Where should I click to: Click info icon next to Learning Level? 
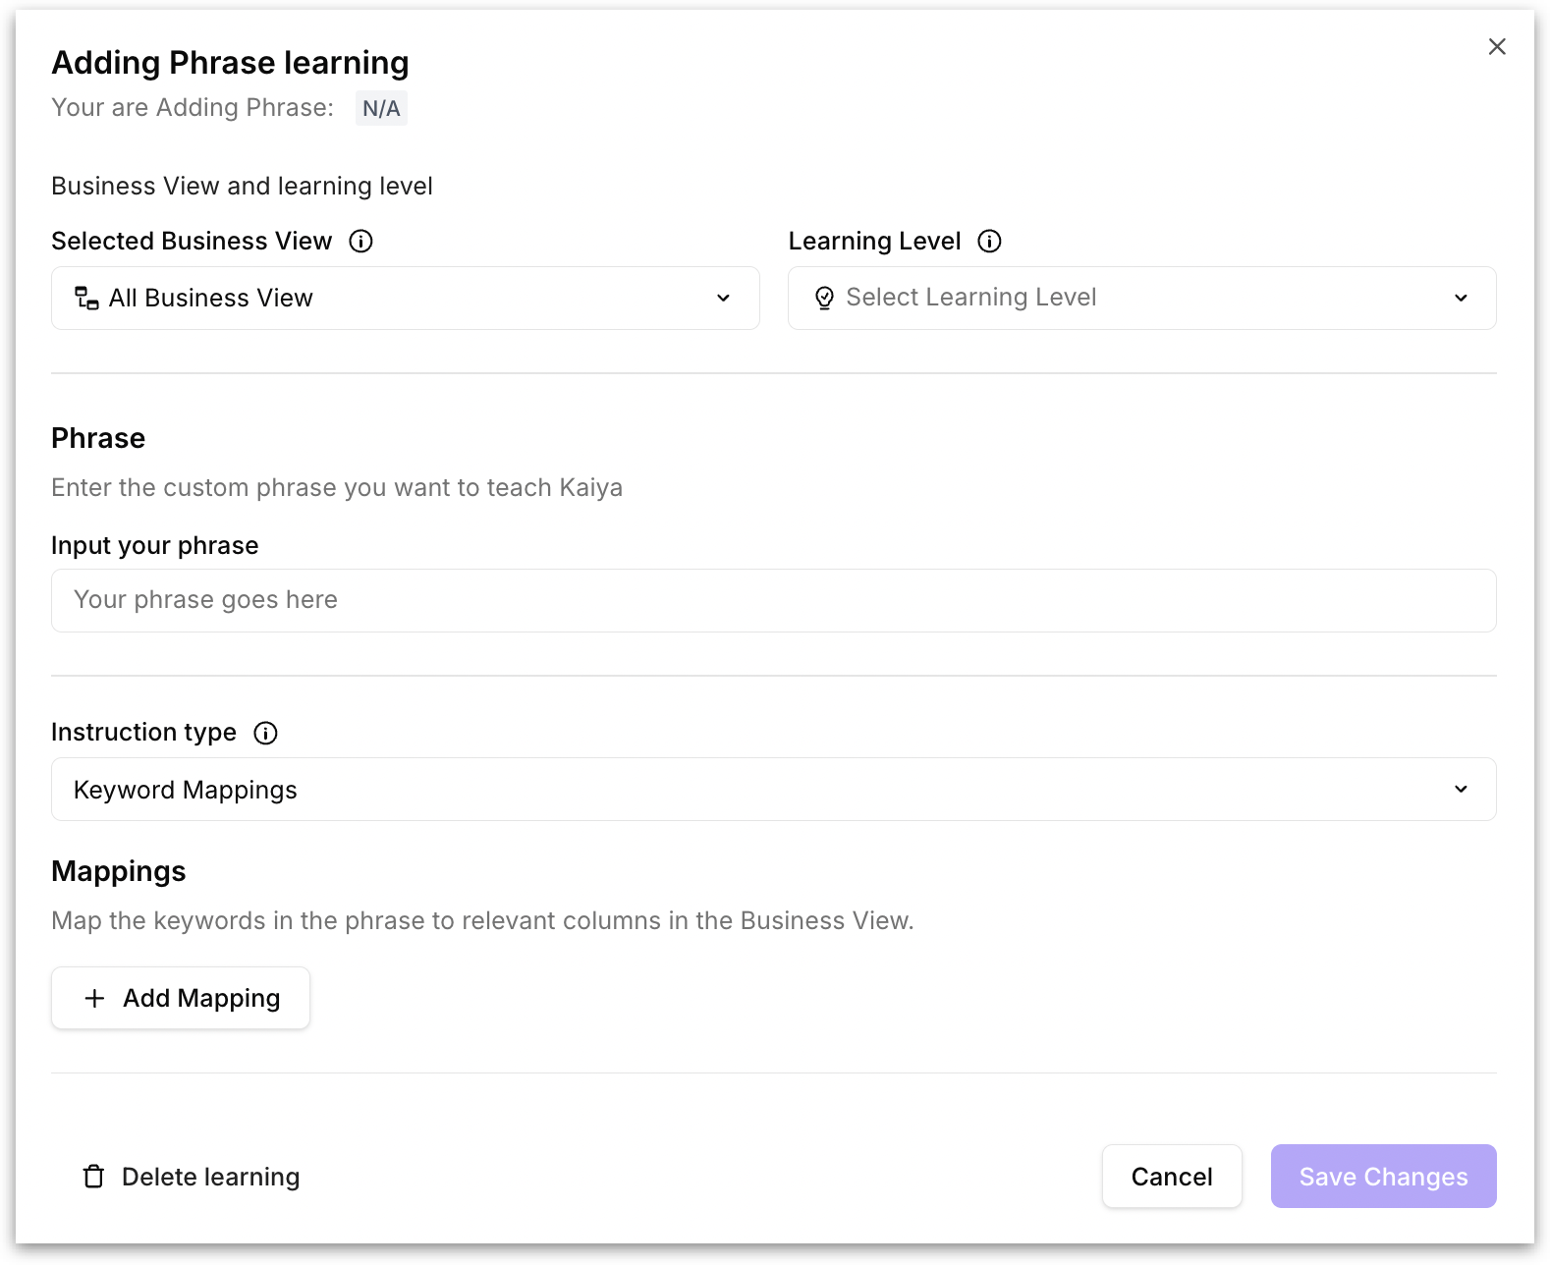(x=989, y=241)
